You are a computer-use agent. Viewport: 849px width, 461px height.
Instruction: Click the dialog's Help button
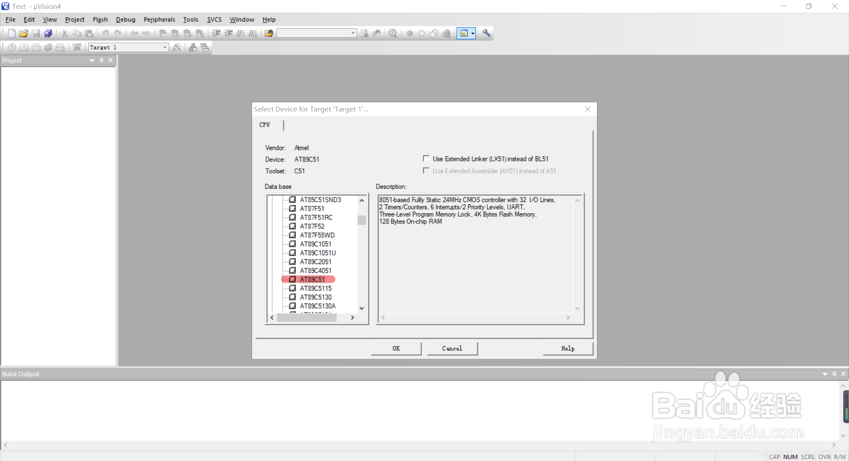[x=568, y=349]
